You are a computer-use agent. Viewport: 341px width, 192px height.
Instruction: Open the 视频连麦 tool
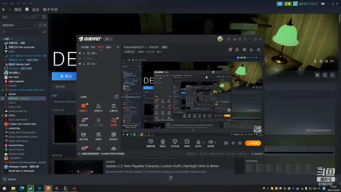click(x=84, y=120)
